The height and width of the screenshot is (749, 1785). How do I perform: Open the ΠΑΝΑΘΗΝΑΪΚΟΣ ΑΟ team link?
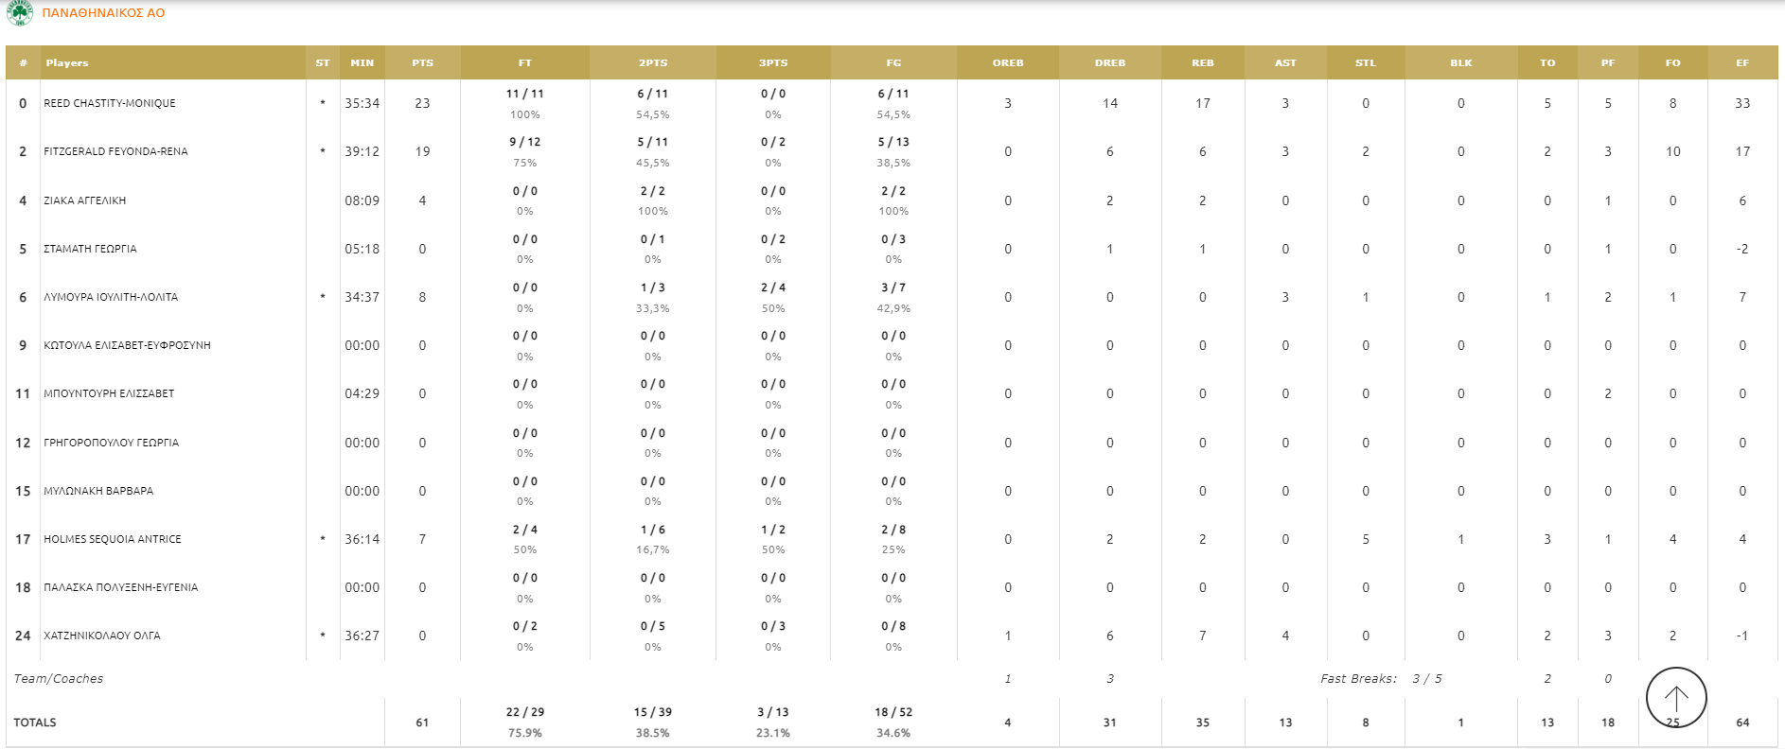pos(103,13)
